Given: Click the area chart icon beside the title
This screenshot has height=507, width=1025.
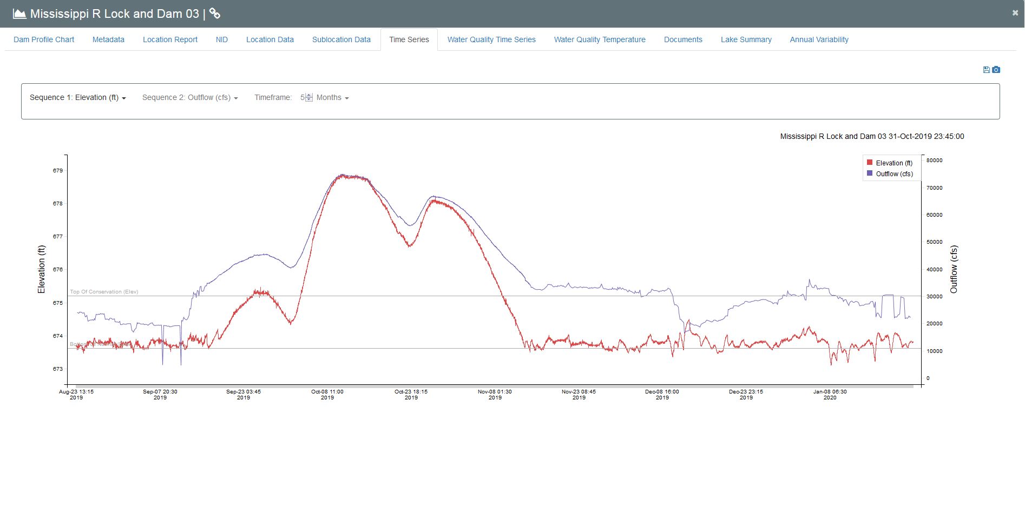Looking at the screenshot, I should (x=19, y=14).
